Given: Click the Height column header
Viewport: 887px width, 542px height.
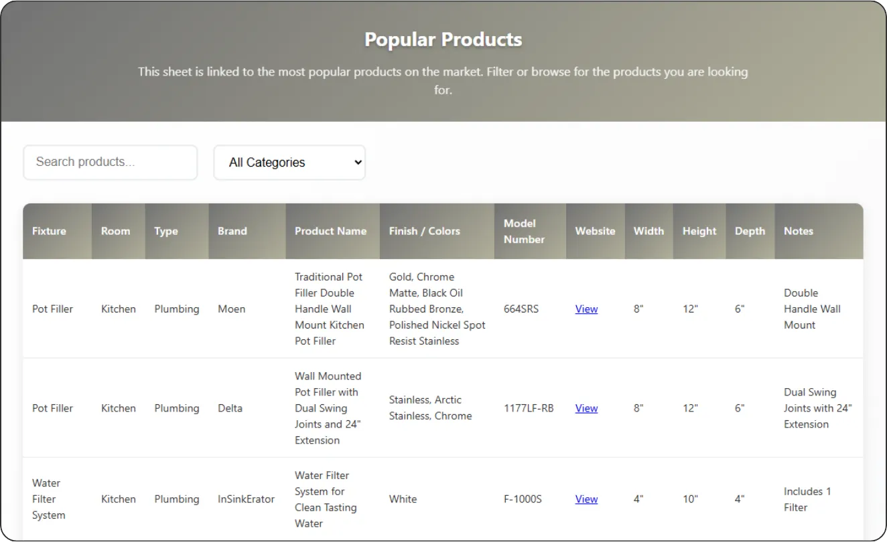Looking at the screenshot, I should (699, 232).
